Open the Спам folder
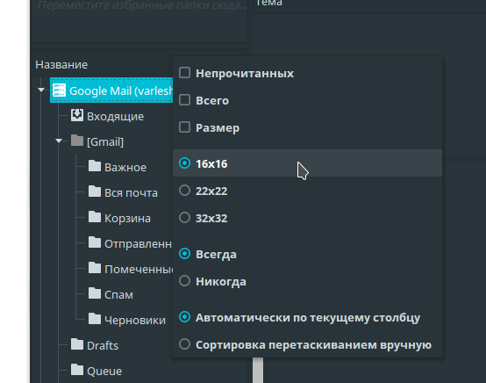The height and width of the screenshot is (383, 486). point(118,294)
